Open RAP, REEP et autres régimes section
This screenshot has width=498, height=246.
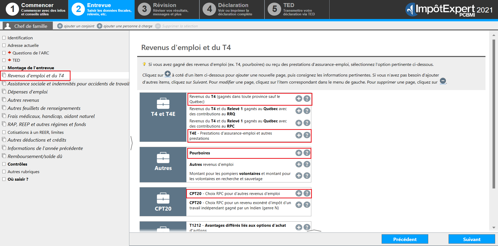tap(47, 124)
